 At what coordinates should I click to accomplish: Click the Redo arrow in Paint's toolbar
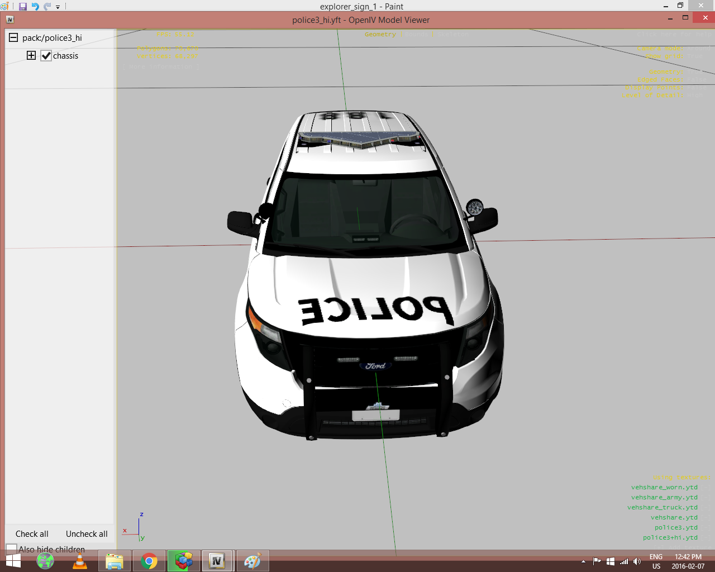(x=47, y=7)
